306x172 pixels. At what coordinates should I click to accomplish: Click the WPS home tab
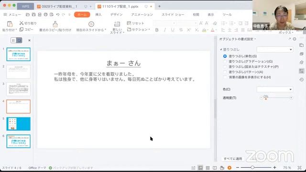click(x=25, y=6)
